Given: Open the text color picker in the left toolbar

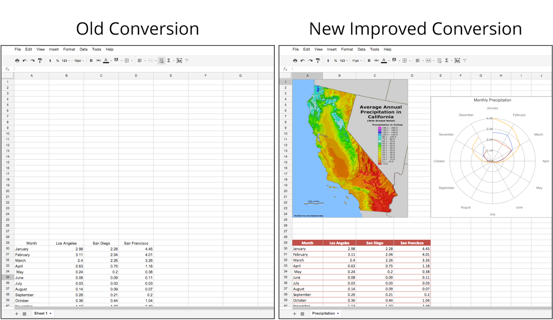Looking at the screenshot, I should tap(106, 61).
